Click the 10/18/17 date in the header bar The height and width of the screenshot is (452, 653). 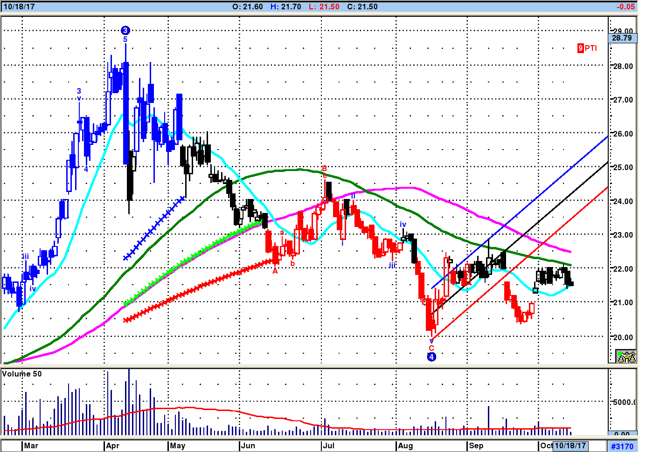19,7
